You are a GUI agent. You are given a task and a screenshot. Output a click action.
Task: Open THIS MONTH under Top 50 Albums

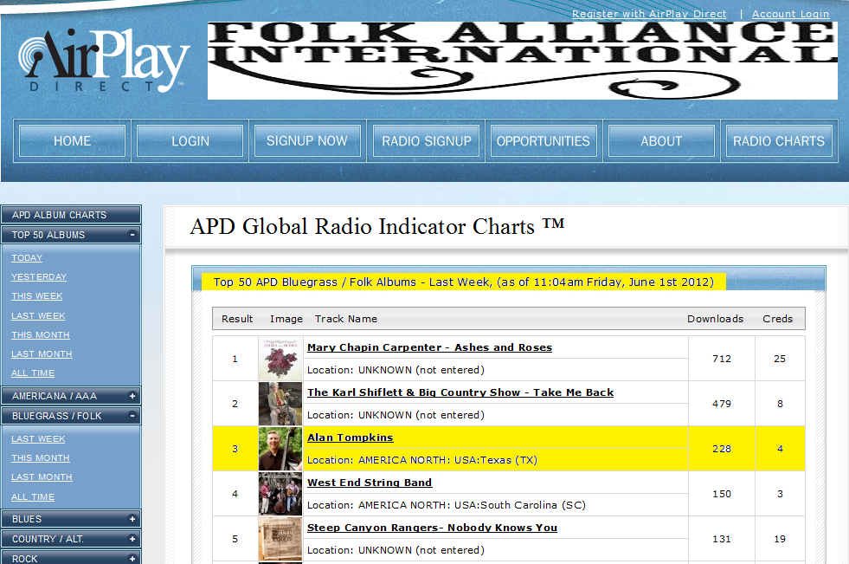41,334
